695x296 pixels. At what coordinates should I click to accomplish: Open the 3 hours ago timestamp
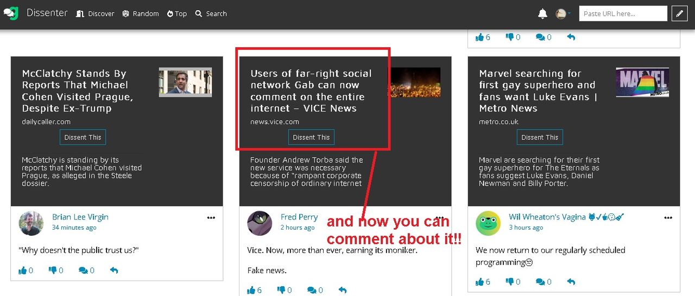coord(526,228)
